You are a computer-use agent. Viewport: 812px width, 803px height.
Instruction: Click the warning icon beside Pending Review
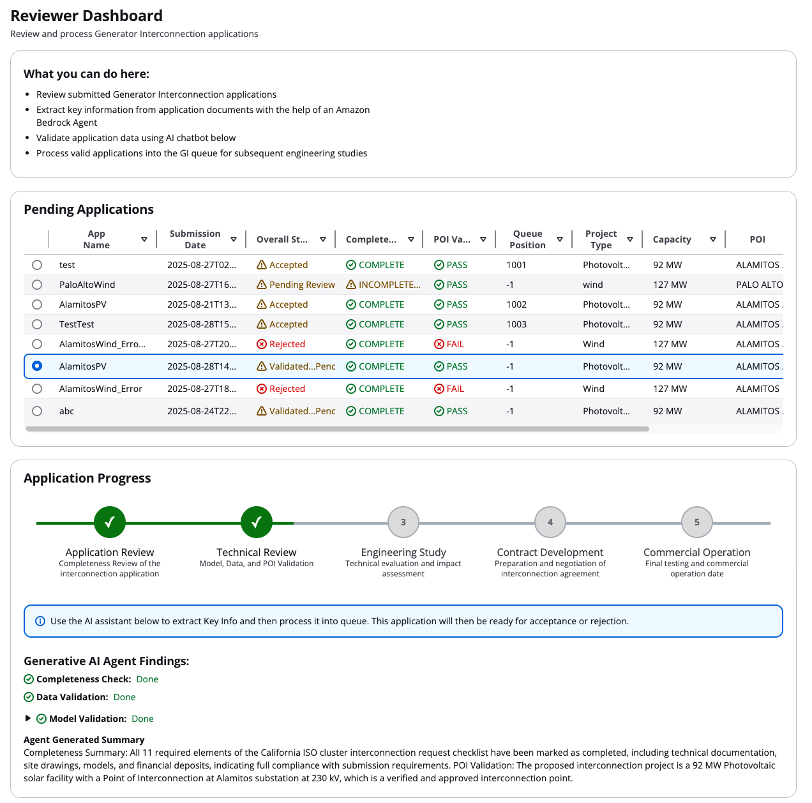click(x=262, y=285)
